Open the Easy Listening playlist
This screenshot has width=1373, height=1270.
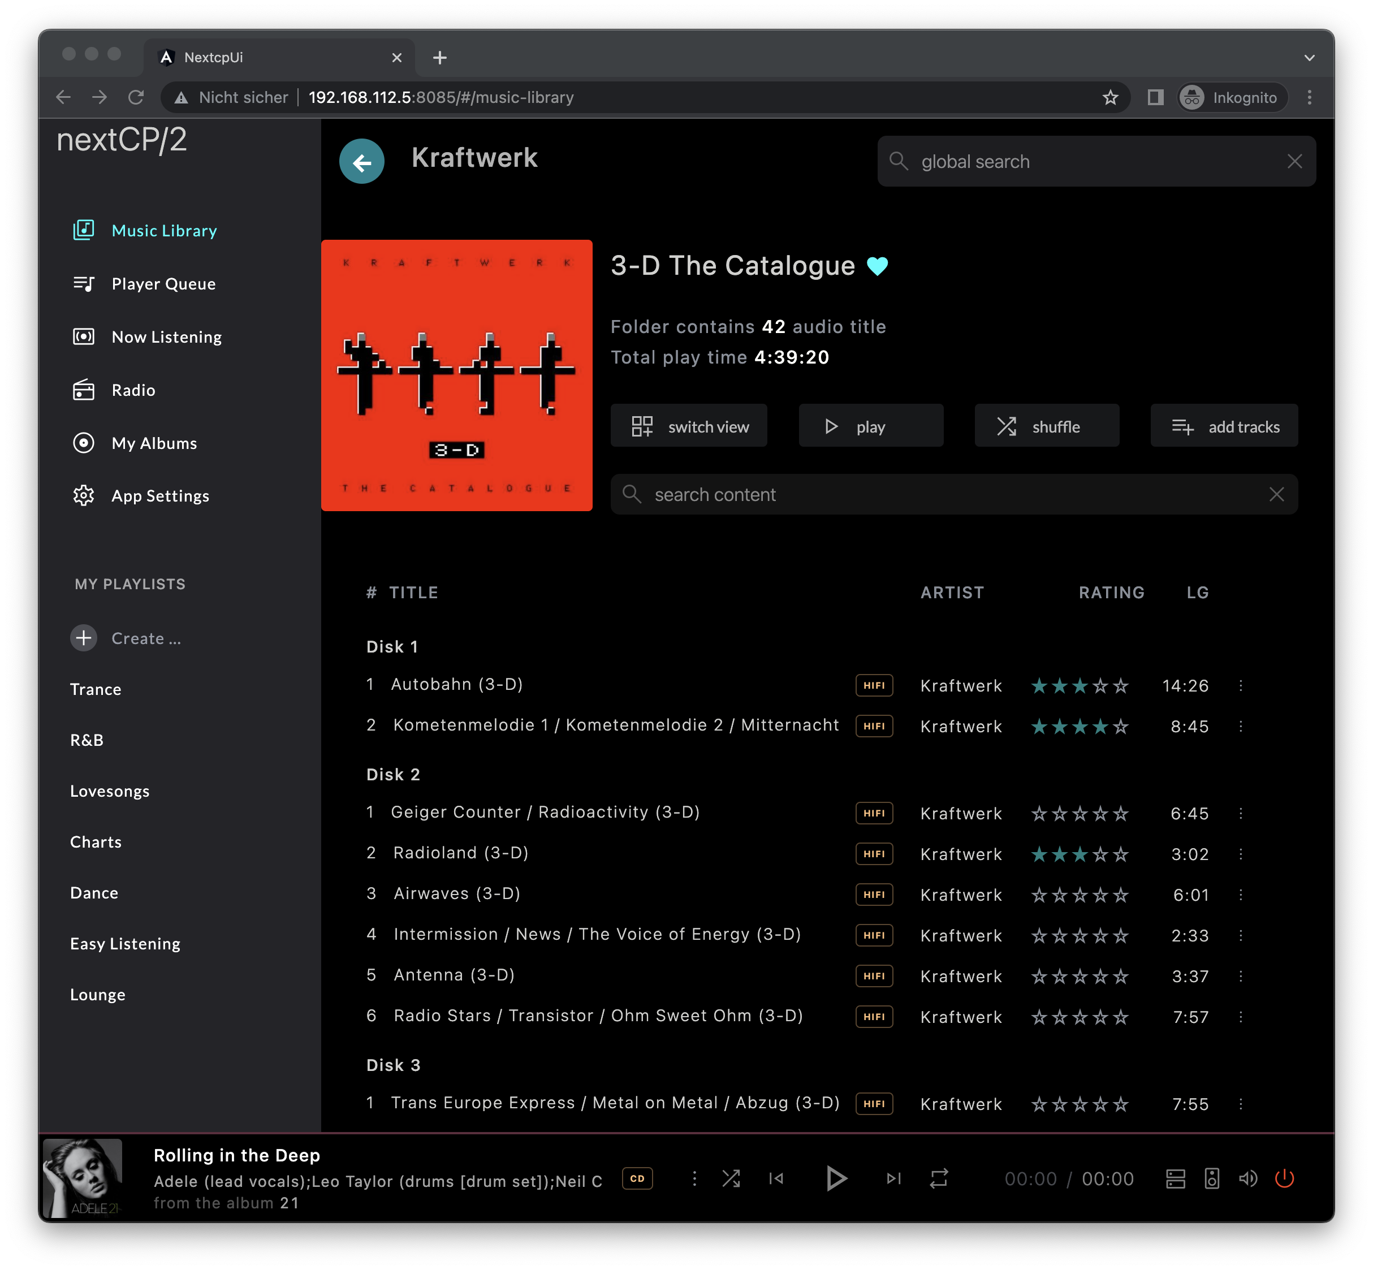click(125, 943)
